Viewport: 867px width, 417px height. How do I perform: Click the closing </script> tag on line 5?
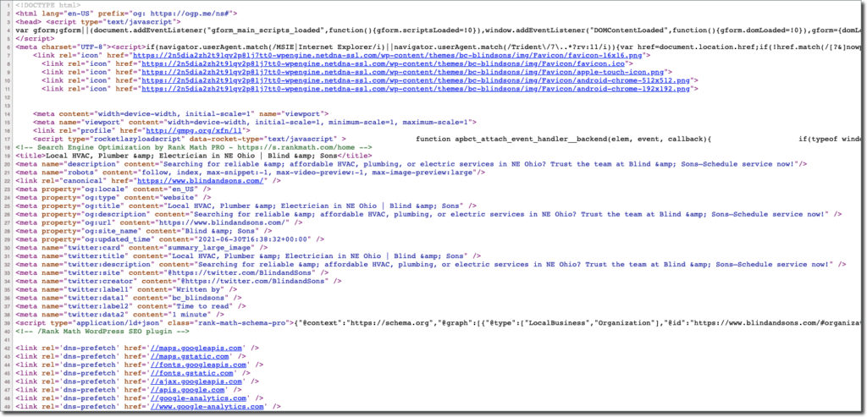click(35, 39)
